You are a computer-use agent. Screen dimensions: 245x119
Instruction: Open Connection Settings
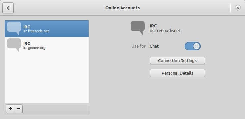(x=177, y=60)
